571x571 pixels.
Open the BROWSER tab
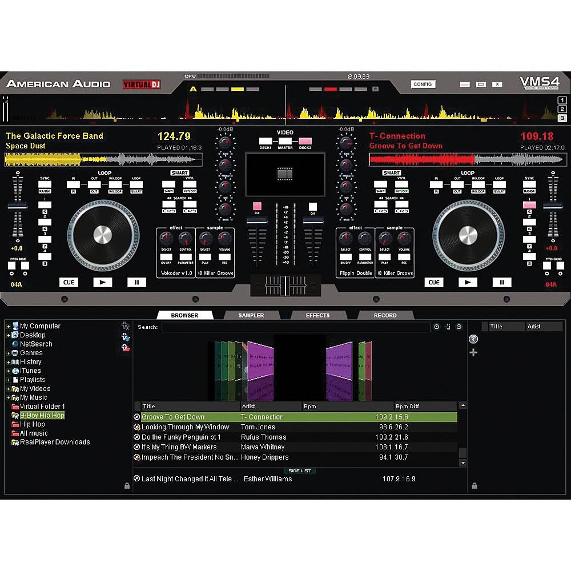(x=184, y=315)
